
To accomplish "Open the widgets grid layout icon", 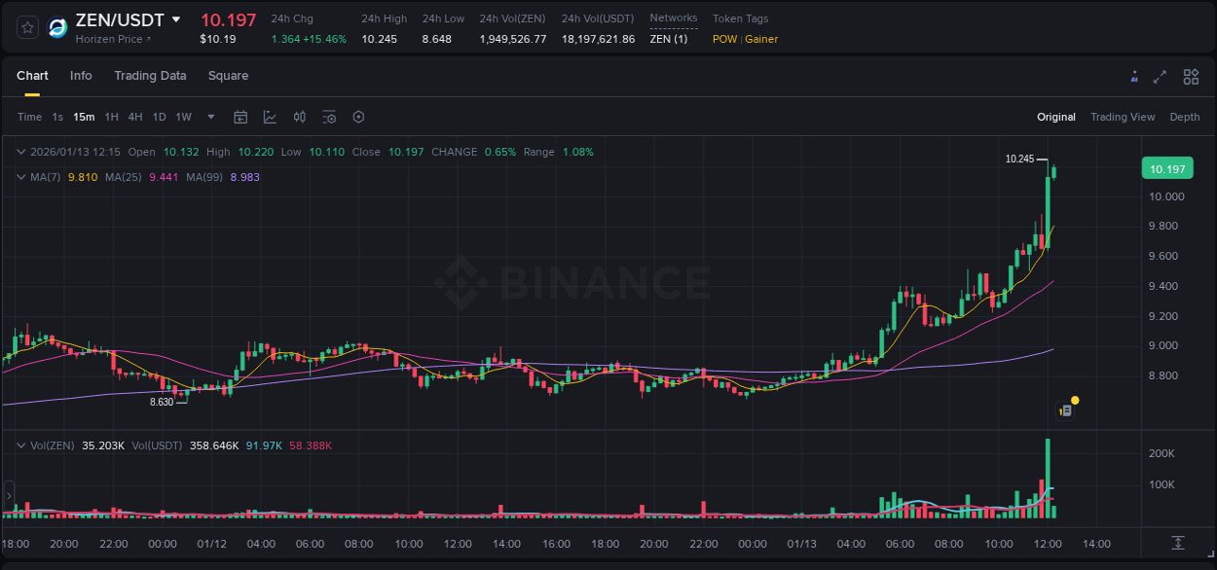I will pos(1191,76).
